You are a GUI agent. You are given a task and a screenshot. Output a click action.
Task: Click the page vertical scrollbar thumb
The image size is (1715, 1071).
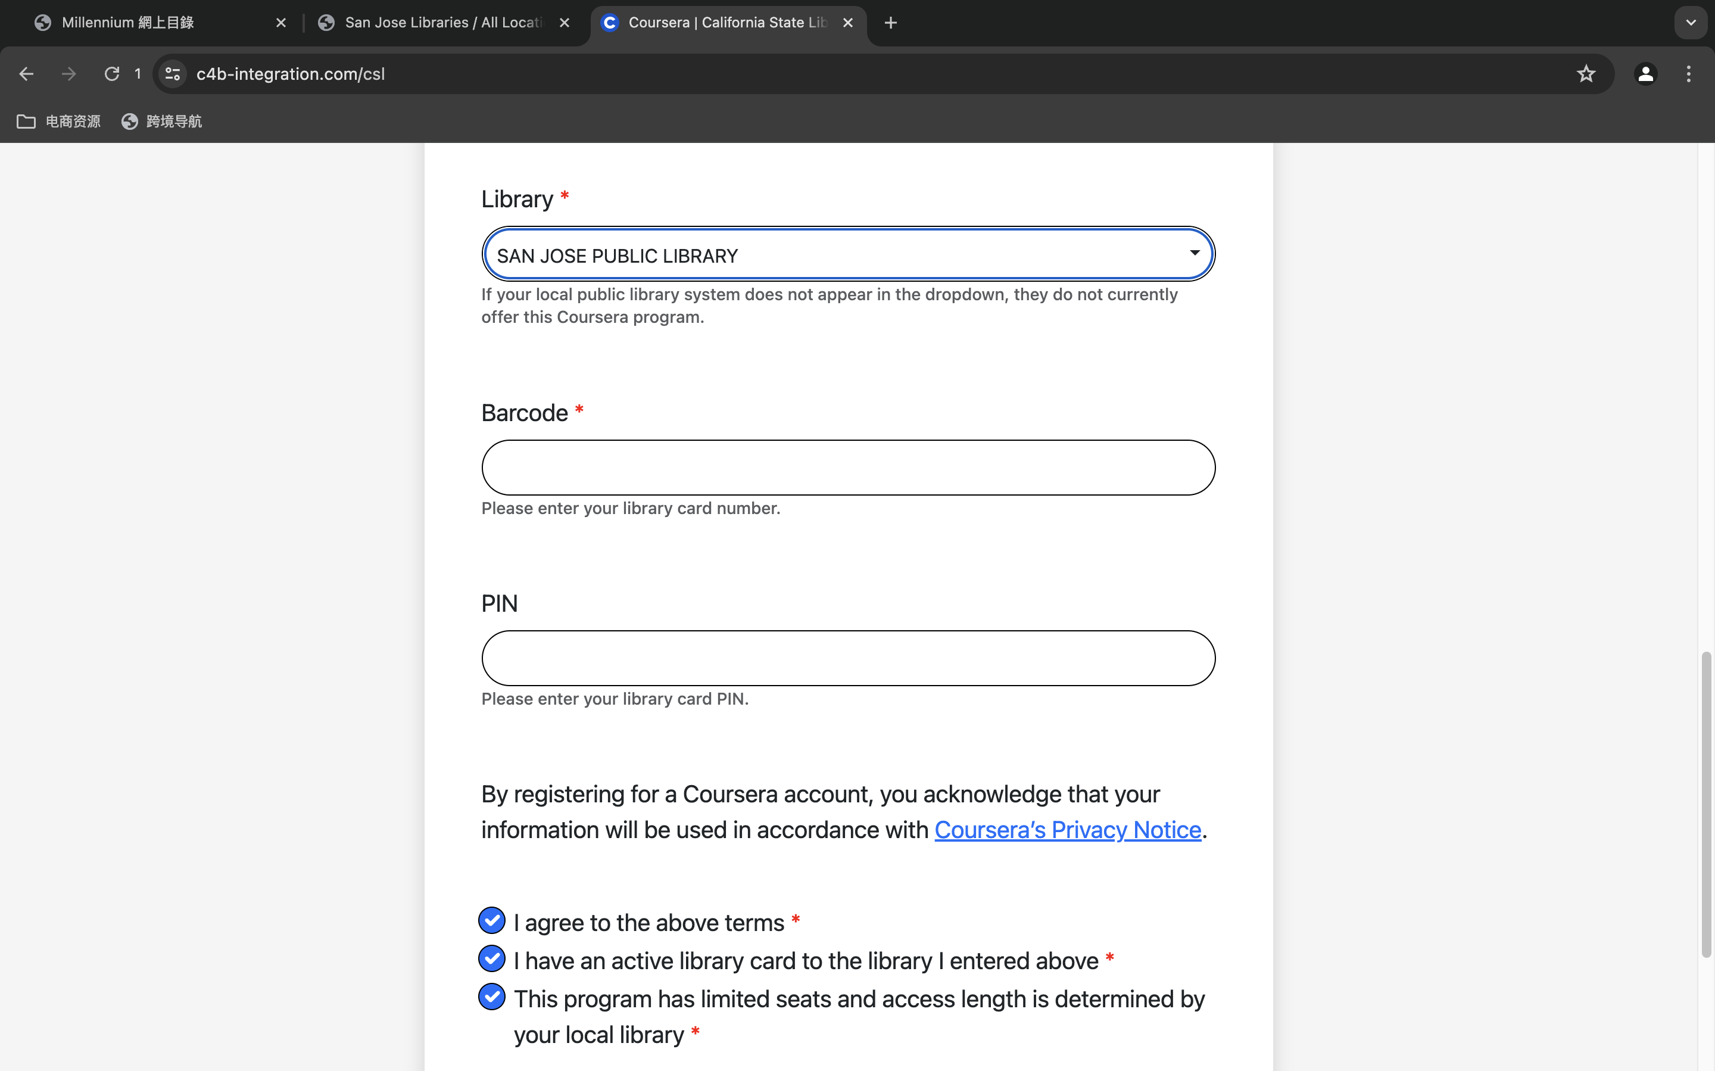pos(1706,805)
